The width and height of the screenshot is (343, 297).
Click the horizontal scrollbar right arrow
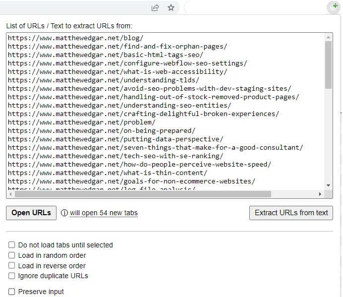[x=320, y=194]
